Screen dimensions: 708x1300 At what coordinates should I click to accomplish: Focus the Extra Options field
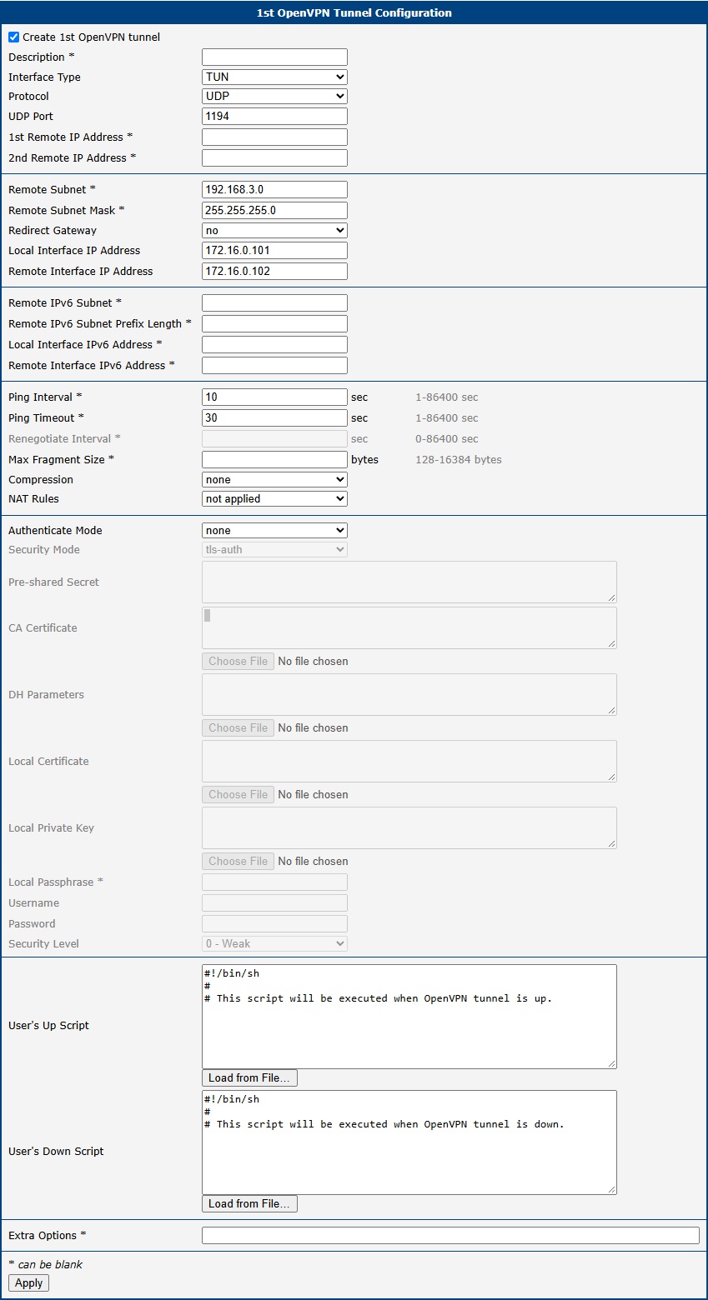point(450,1235)
